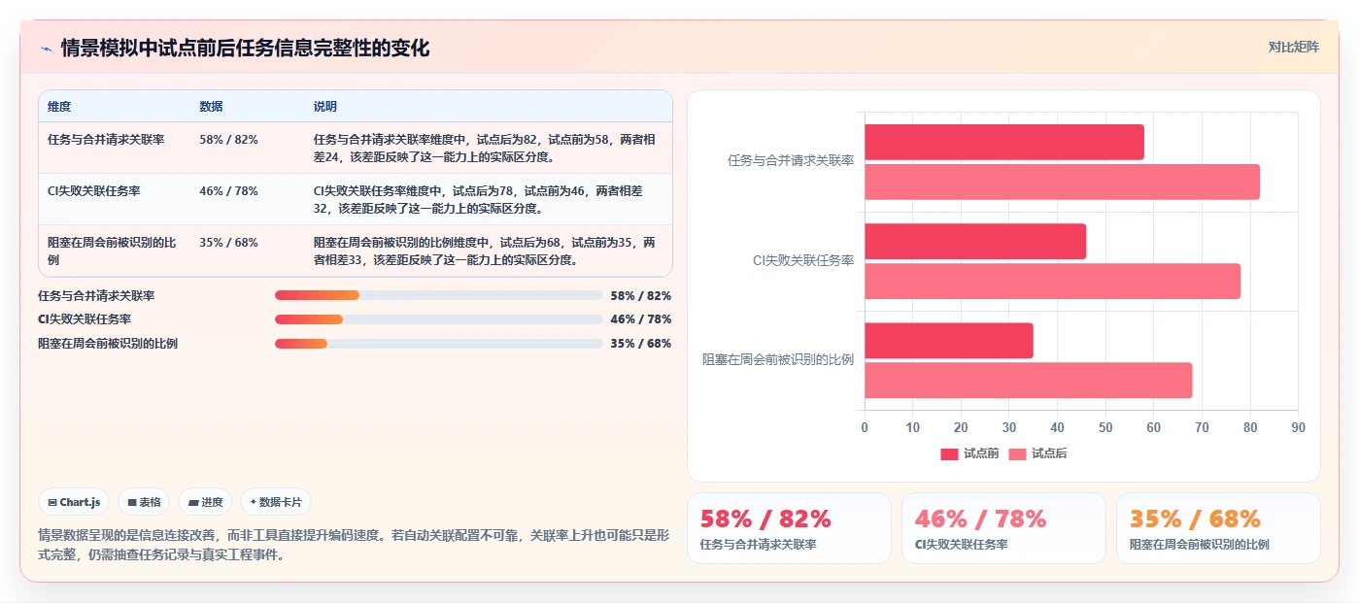Click the 58% / 82% value beside the progress bar

tap(641, 295)
